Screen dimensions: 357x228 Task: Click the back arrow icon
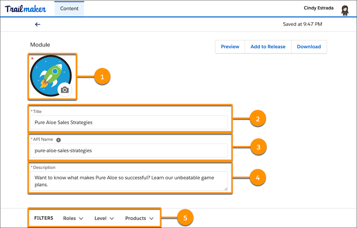37,24
